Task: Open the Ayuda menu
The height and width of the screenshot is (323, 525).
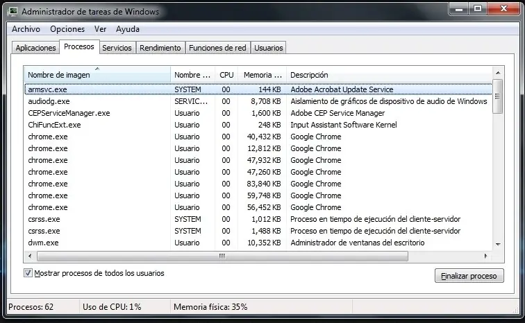Action: 128,29
